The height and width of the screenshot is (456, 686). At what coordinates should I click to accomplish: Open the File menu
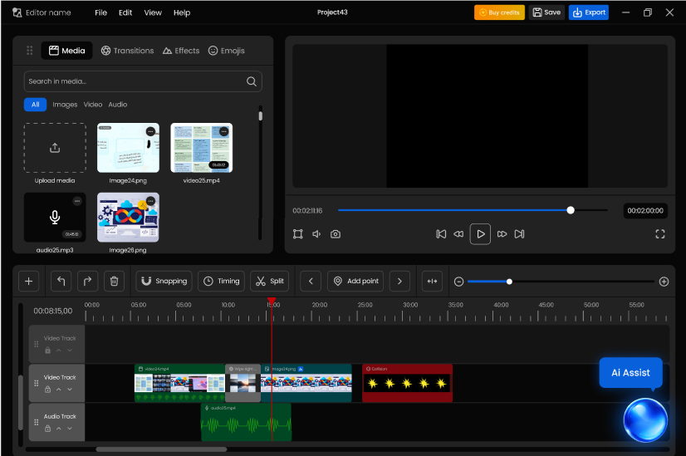point(101,12)
